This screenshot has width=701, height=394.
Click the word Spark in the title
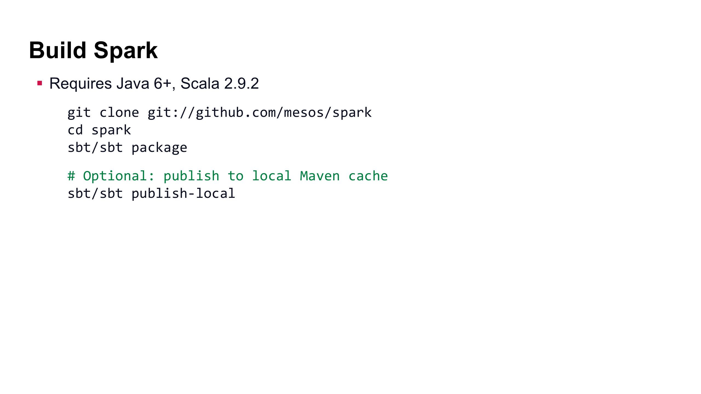(x=126, y=51)
